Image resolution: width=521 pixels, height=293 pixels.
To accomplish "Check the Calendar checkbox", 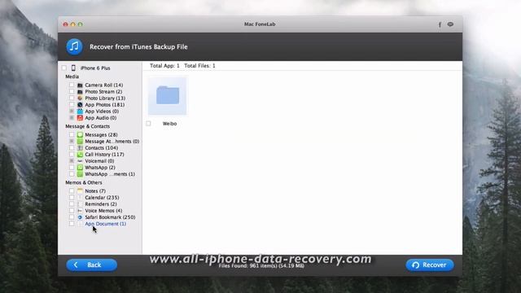I will [72, 197].
